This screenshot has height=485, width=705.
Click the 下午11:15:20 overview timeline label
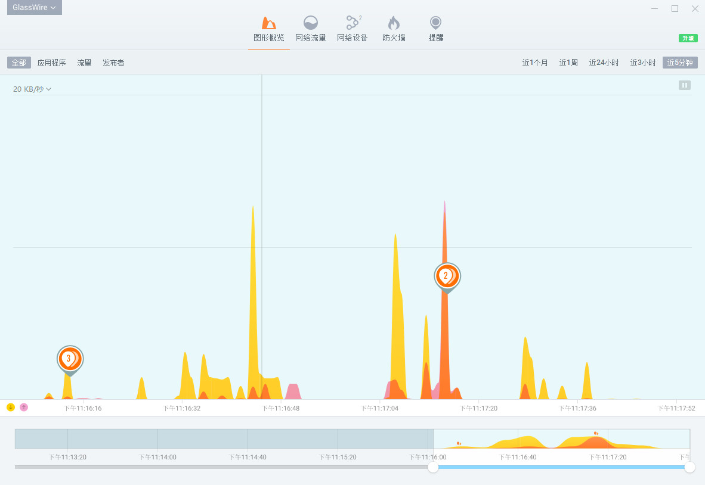click(x=337, y=457)
